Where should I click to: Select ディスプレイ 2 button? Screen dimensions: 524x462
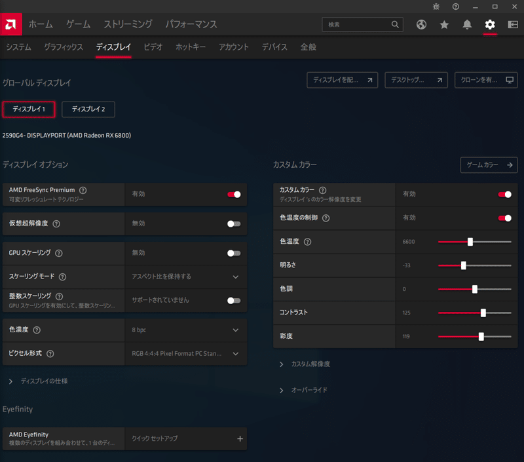click(88, 109)
